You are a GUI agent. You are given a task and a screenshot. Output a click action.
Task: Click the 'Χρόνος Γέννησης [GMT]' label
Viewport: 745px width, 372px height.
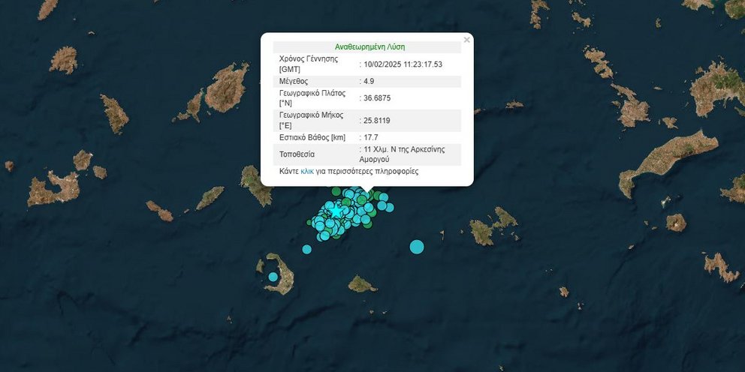point(309,64)
